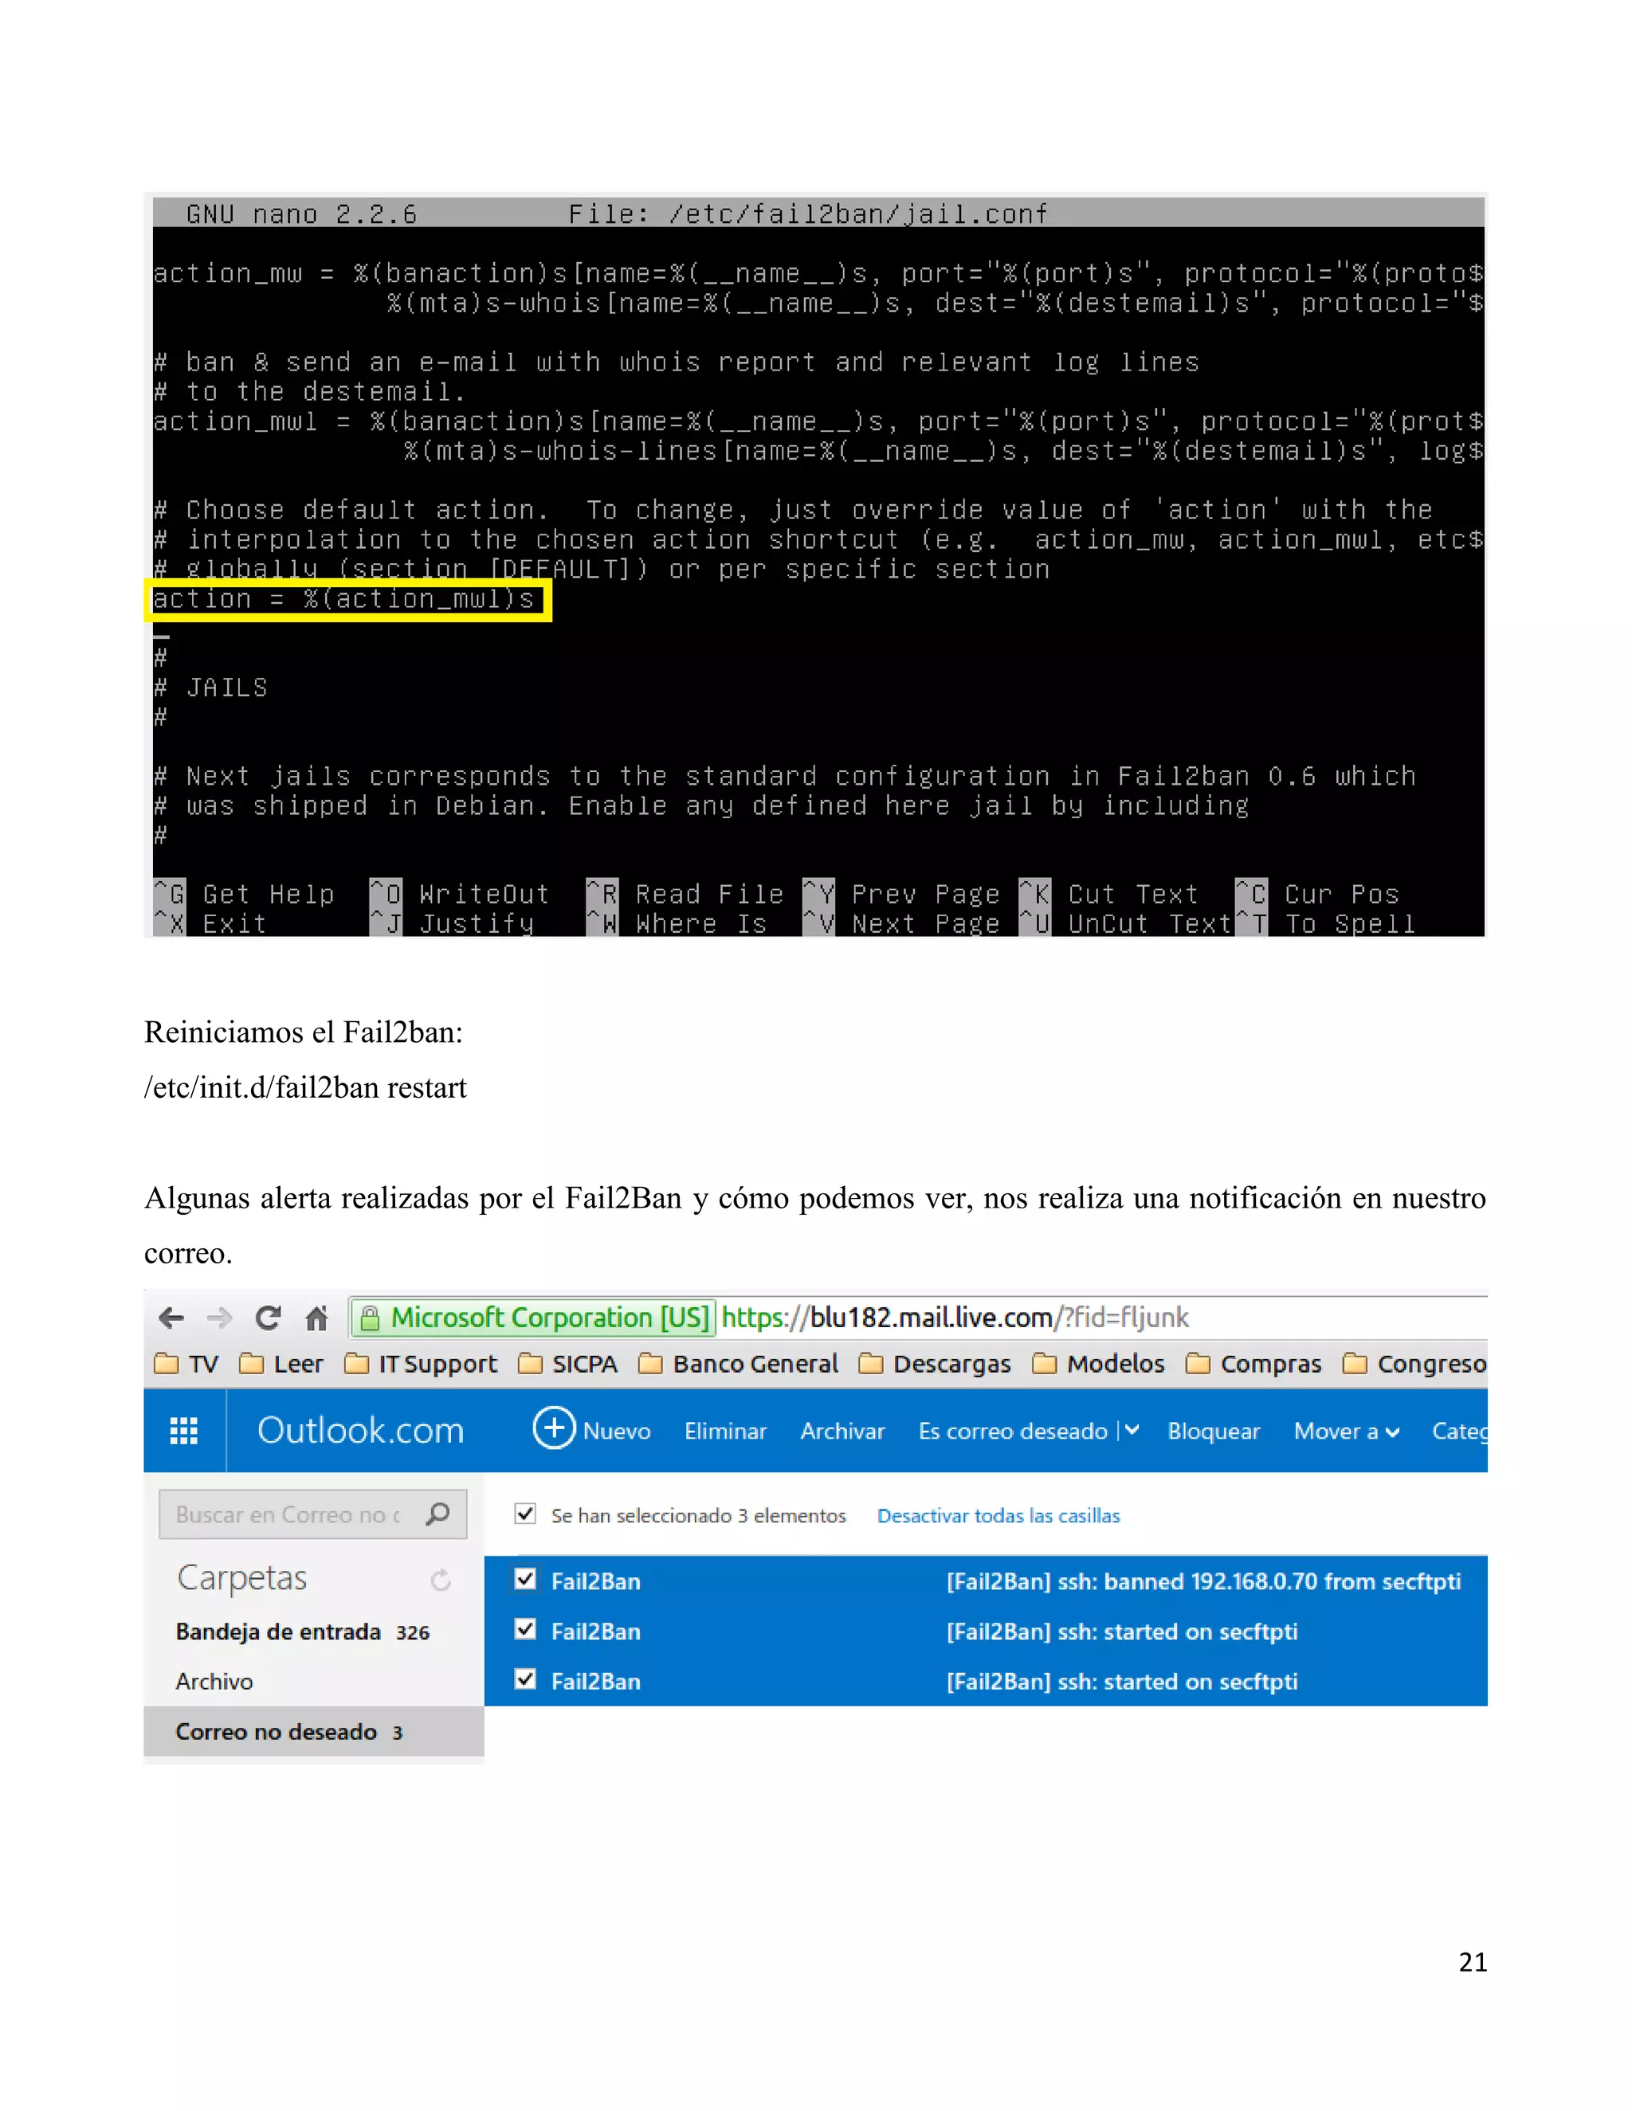1632x2111 pixels.
Task: Open the Congreso bookmark folder
Action: [1415, 1364]
